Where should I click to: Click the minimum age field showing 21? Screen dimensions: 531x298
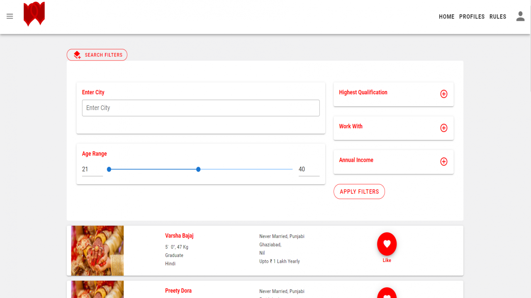click(x=93, y=169)
